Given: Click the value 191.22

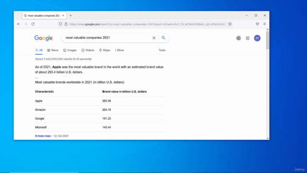Looking at the screenshot, I should click(x=106, y=119).
